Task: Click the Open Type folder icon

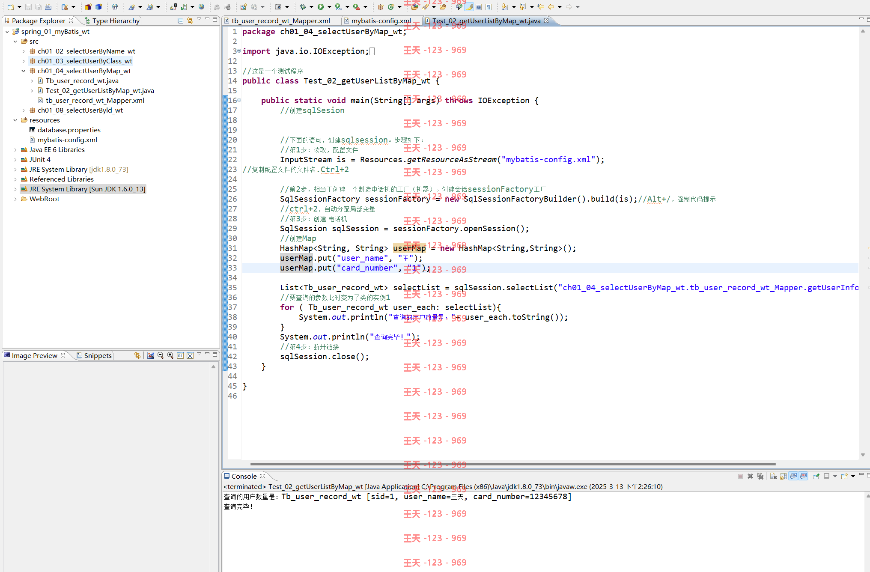Action: pos(414,7)
